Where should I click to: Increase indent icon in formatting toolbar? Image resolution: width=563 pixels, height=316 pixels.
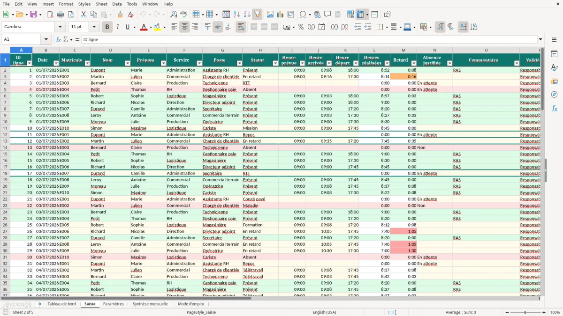(358, 27)
